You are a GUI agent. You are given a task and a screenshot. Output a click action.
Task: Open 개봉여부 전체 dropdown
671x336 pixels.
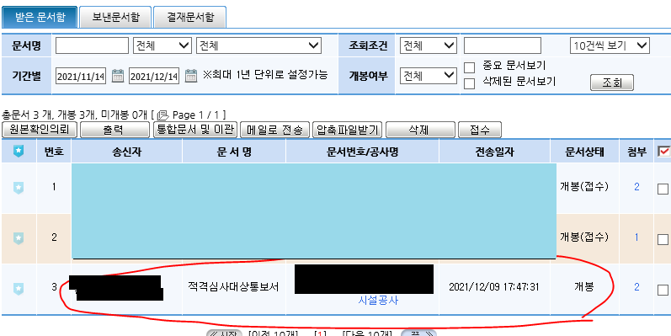coord(428,76)
